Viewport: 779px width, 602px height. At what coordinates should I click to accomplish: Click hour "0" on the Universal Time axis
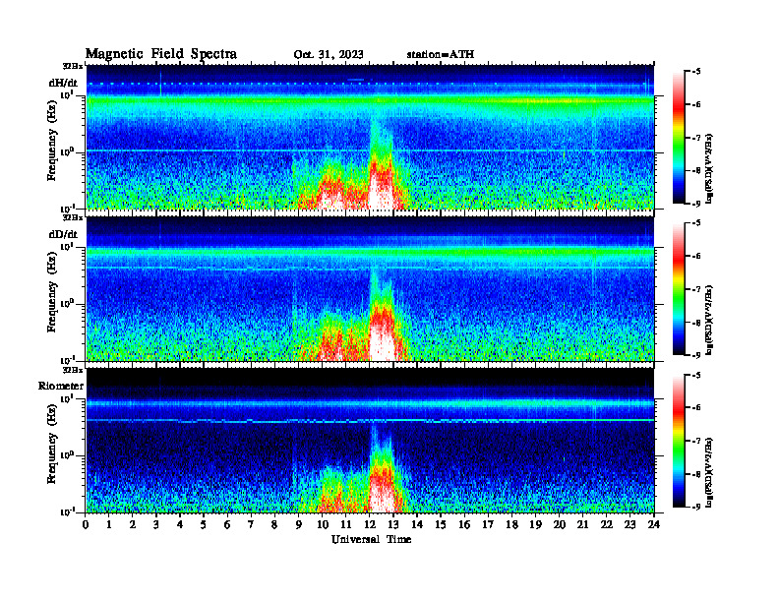click(86, 524)
